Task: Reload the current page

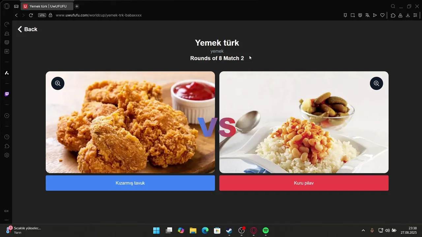Action: [x=31, y=15]
